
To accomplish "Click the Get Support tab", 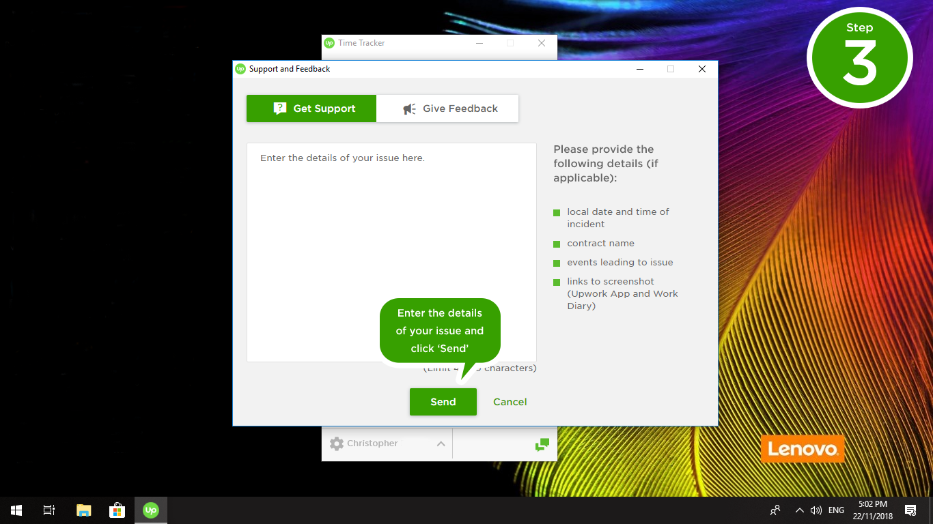I will pos(311,108).
